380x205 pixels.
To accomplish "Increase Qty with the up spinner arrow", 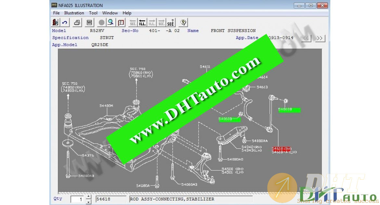I will click(89, 197).
